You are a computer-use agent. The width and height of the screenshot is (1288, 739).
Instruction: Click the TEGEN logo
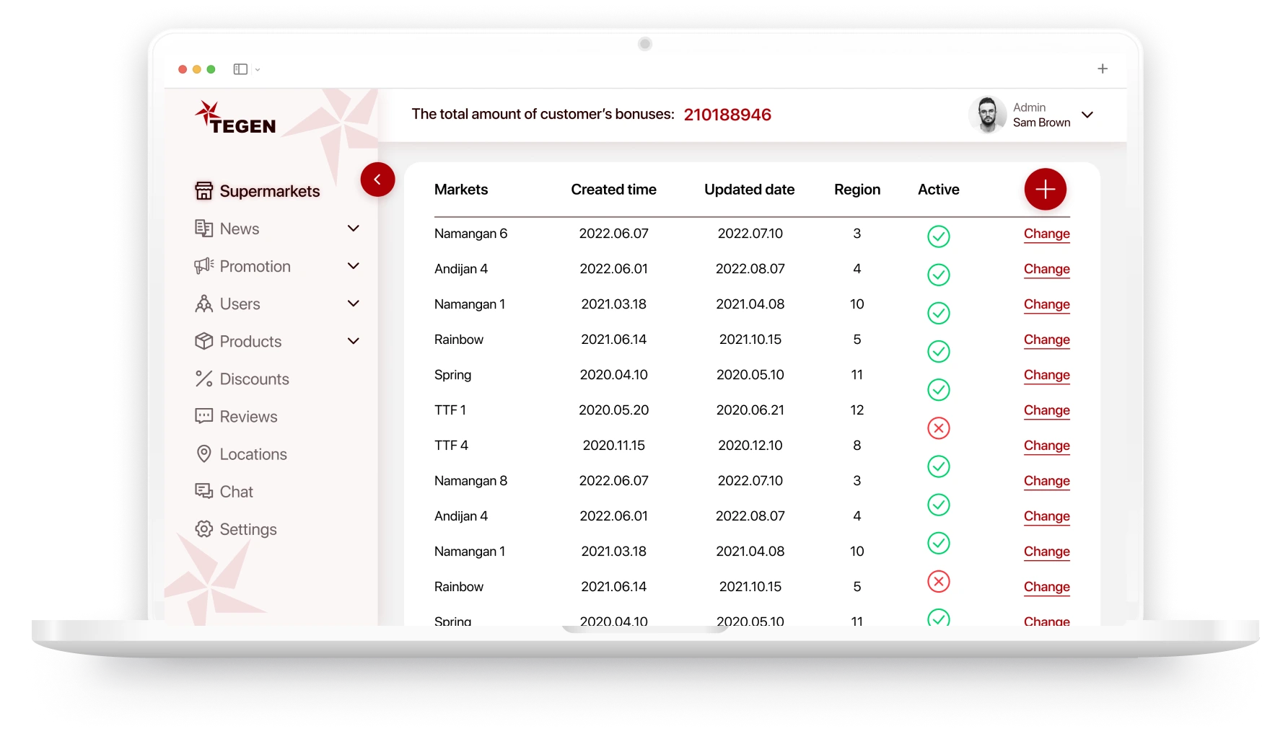pos(236,118)
